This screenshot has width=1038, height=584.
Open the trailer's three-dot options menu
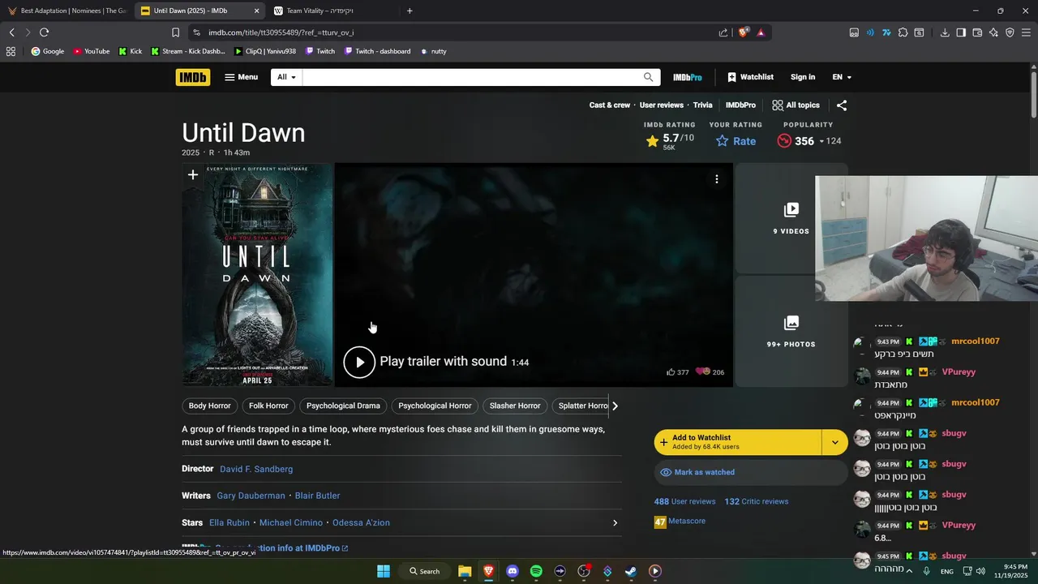point(717,179)
